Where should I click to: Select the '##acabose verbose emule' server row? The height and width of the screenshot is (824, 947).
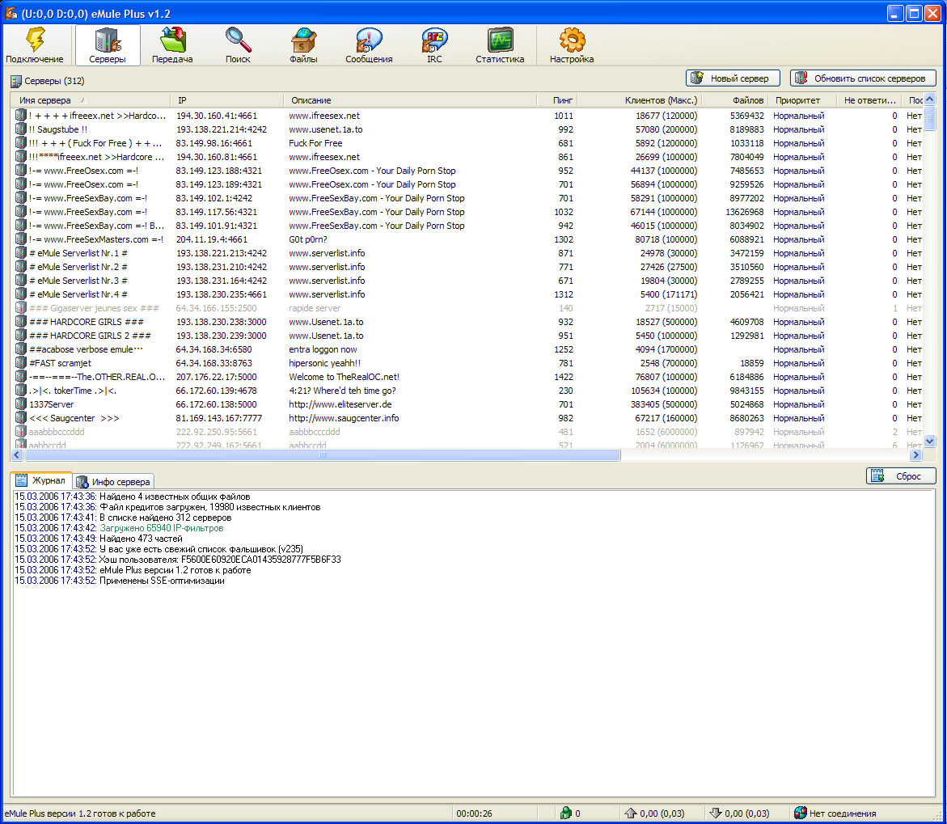point(468,349)
